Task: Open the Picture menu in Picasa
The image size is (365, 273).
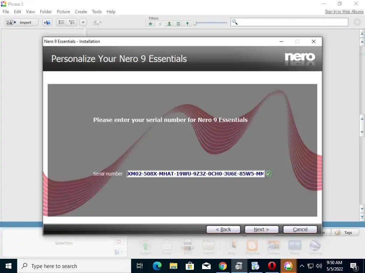Action: (63, 12)
